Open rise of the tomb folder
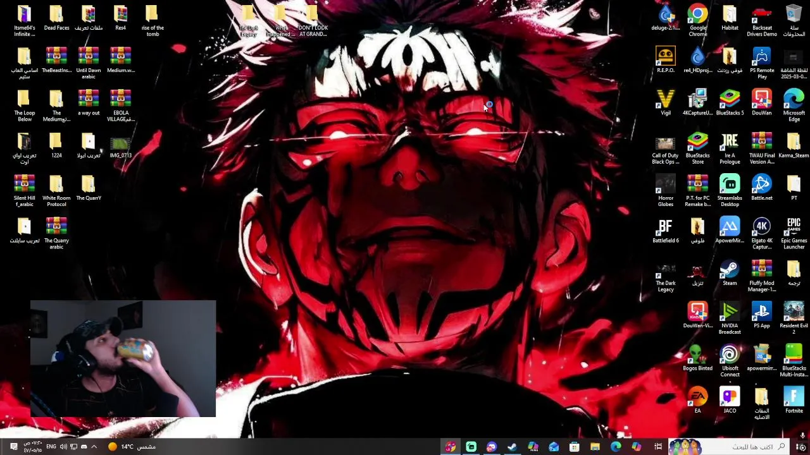The image size is (810, 455). (153, 21)
